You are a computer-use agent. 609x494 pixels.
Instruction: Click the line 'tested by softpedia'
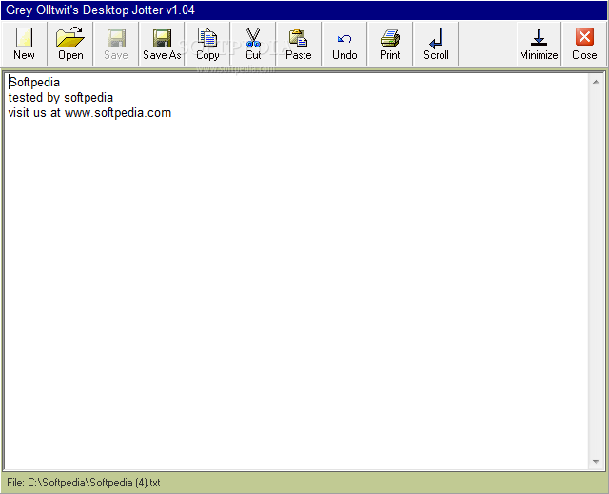[61, 97]
